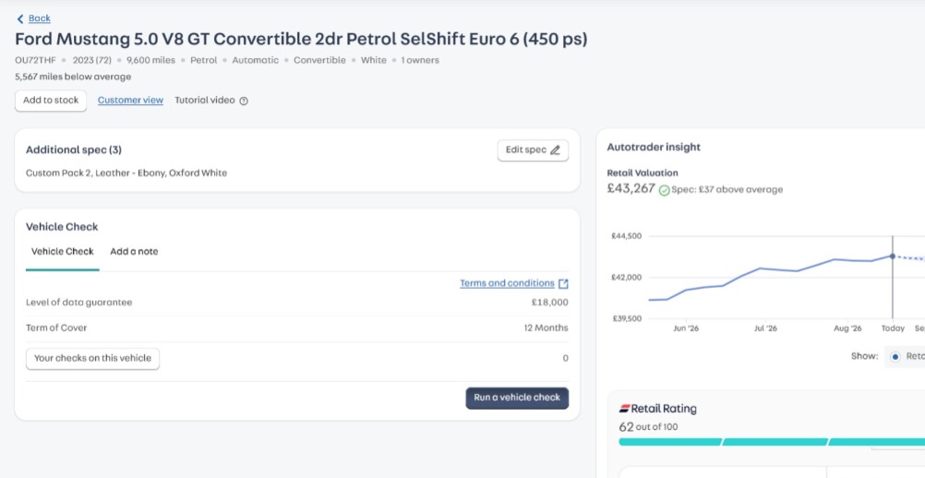Screen dimensions: 925x478
Task: Click the 9,600 miles detail text
Action: point(150,60)
